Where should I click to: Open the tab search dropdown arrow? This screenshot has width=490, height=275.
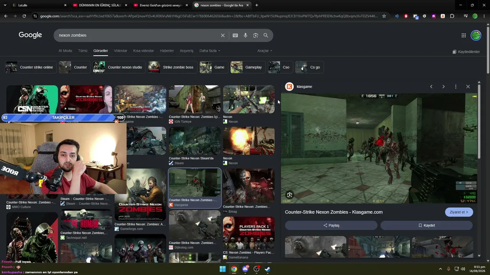[x=5, y=5]
